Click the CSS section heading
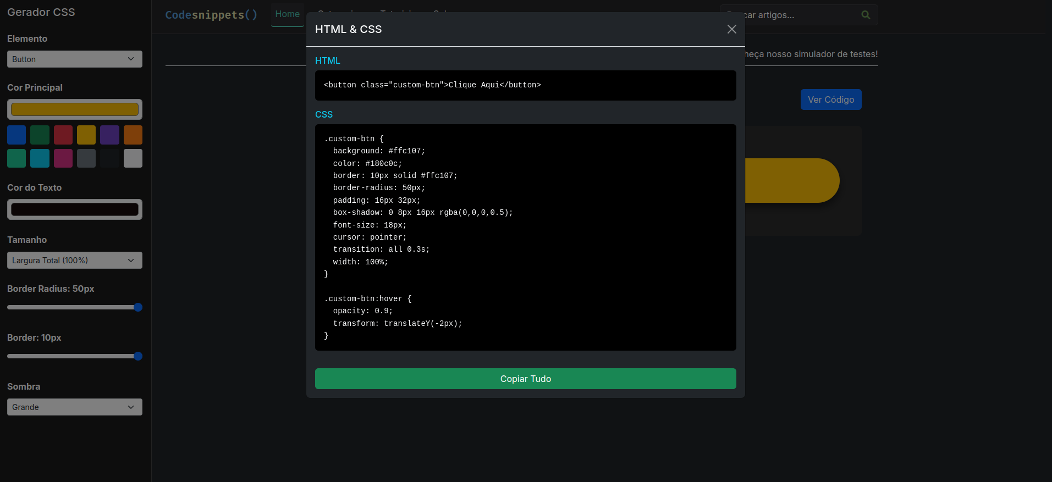This screenshot has height=482, width=1052. coord(324,114)
